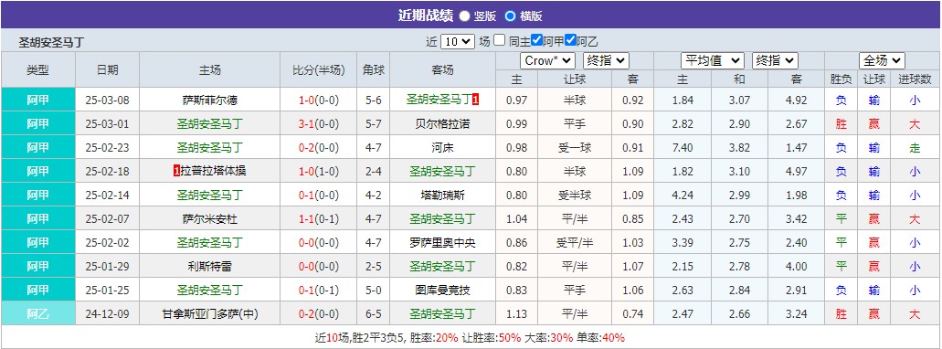Click away team 河床

442,148
